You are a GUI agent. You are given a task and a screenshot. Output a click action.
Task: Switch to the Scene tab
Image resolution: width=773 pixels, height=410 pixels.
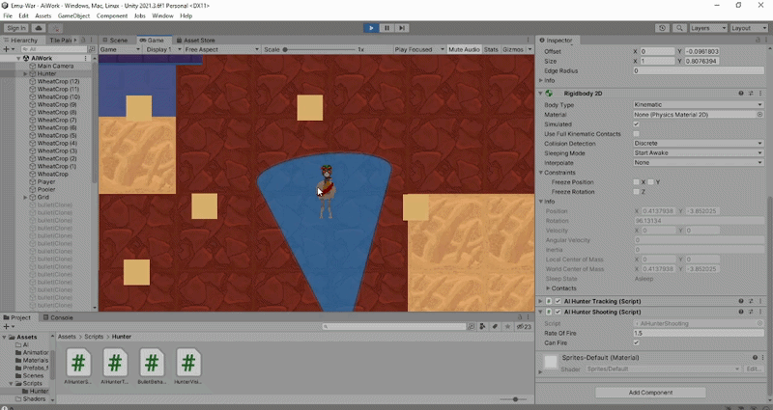[118, 41]
